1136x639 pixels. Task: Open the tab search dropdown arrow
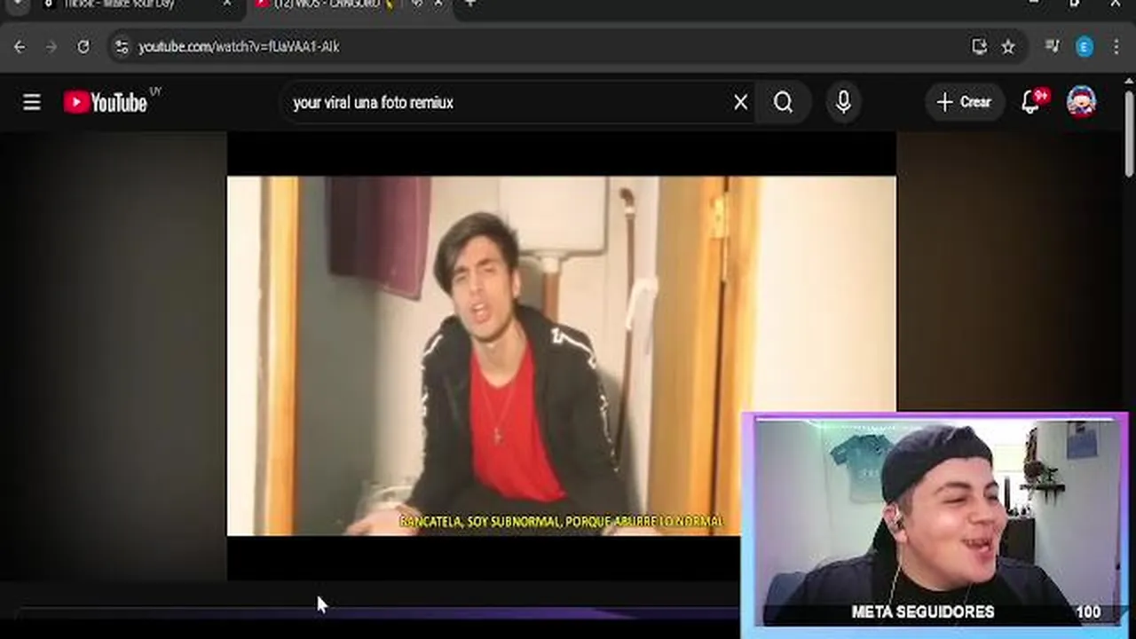(x=18, y=4)
